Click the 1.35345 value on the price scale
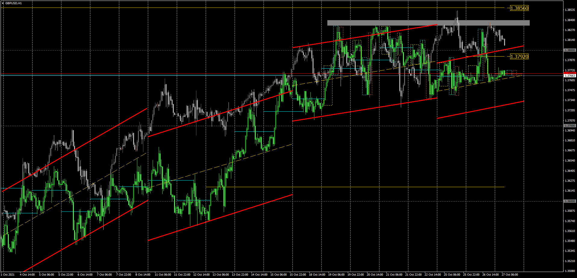The width and height of the screenshot is (577, 278). coord(570,251)
